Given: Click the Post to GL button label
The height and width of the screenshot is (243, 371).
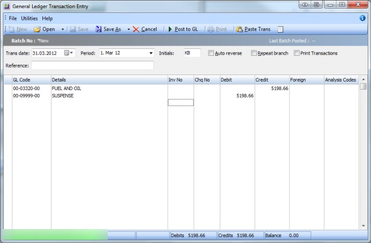Looking at the screenshot, I should point(186,29).
